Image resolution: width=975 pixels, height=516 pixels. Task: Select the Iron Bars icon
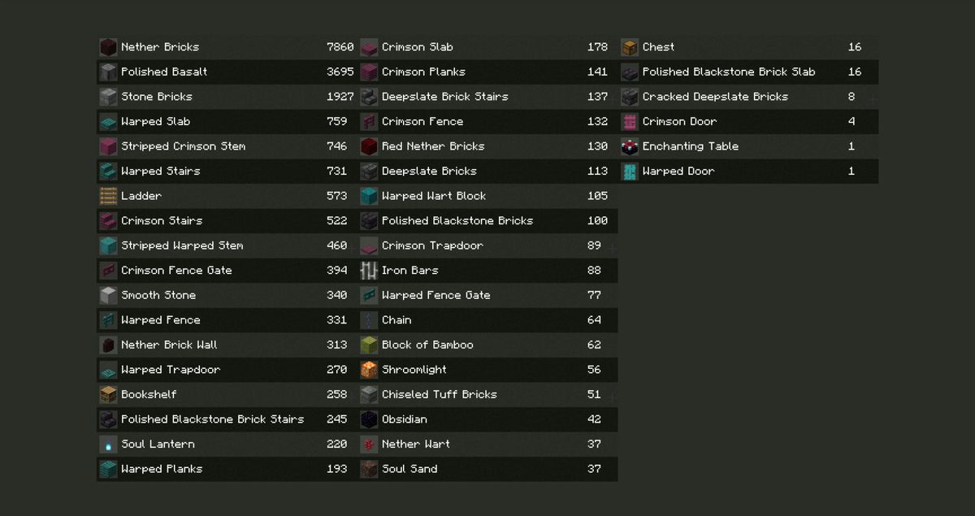tap(369, 271)
